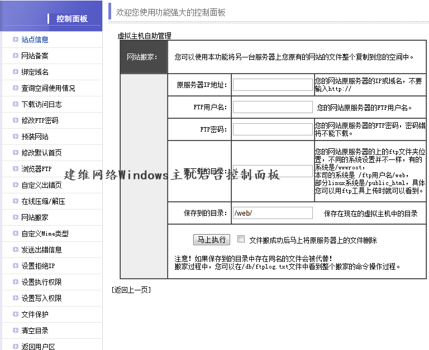The image size is (429, 350).
Task: Click the bullet icon beside 文件保护
Action: (x=16, y=314)
